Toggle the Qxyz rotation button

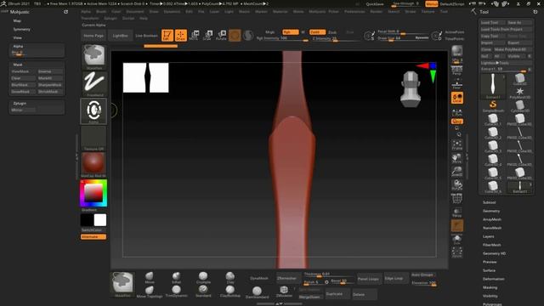point(457,122)
